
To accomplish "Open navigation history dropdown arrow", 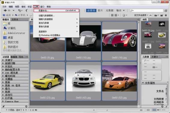I will [x=14, y=11].
